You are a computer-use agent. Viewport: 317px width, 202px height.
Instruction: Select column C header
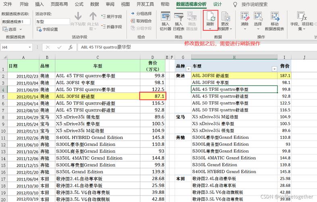98,57
